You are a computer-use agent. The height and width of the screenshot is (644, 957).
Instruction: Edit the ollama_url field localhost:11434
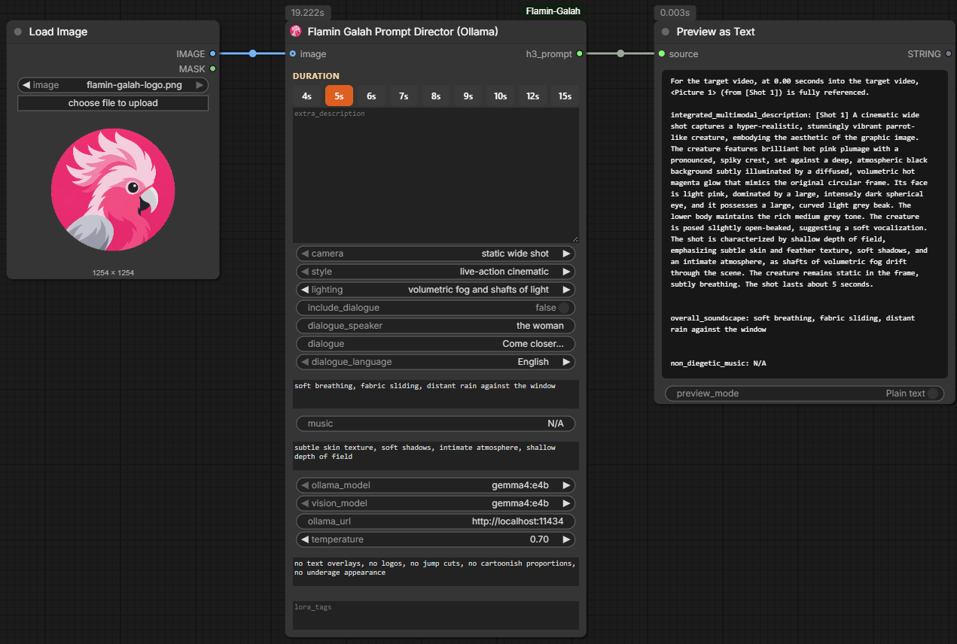[x=436, y=521]
